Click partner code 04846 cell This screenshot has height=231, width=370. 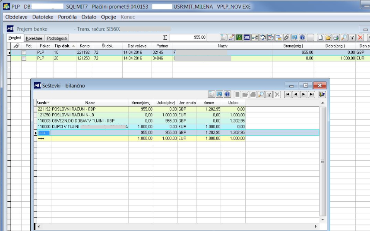point(162,58)
